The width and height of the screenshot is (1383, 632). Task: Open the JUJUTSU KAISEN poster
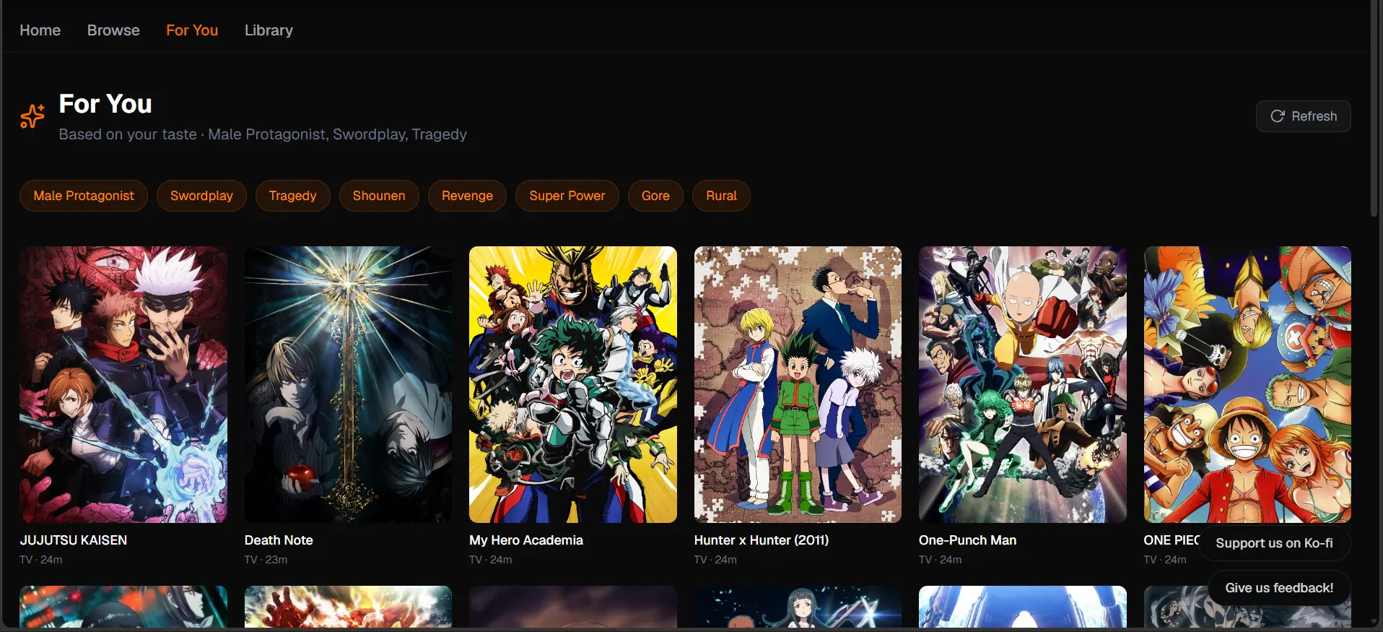pos(123,384)
